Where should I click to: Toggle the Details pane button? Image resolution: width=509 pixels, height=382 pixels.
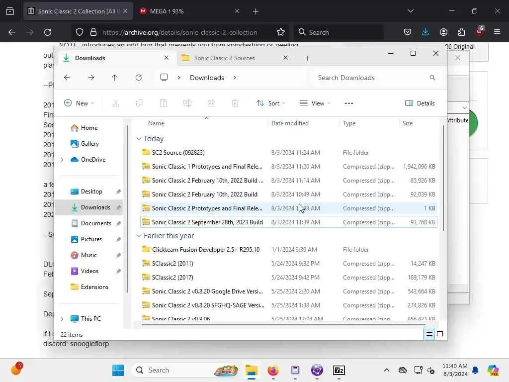pyautogui.click(x=420, y=103)
